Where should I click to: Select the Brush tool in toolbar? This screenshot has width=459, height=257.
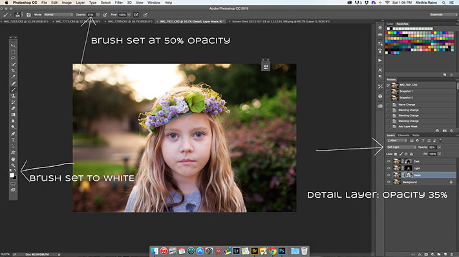click(x=13, y=90)
